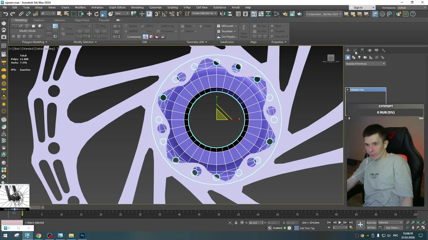The height and width of the screenshot is (240, 428).
Task: Open the selection filter All dropdown
Action: 48,14
